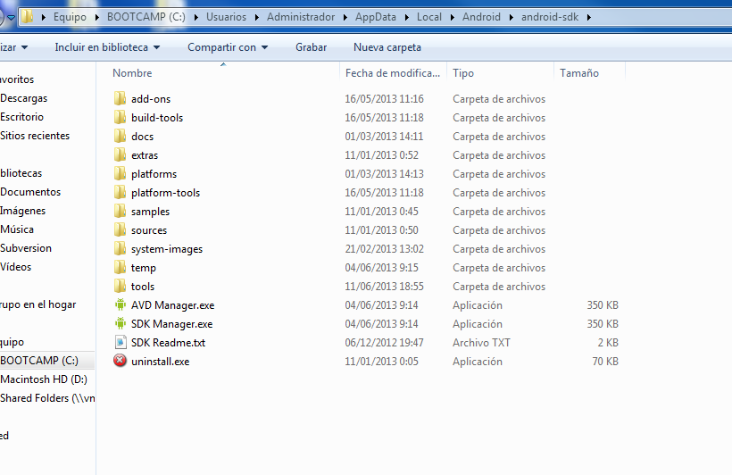
Task: Select the build-tools folder icon
Action: point(120,117)
